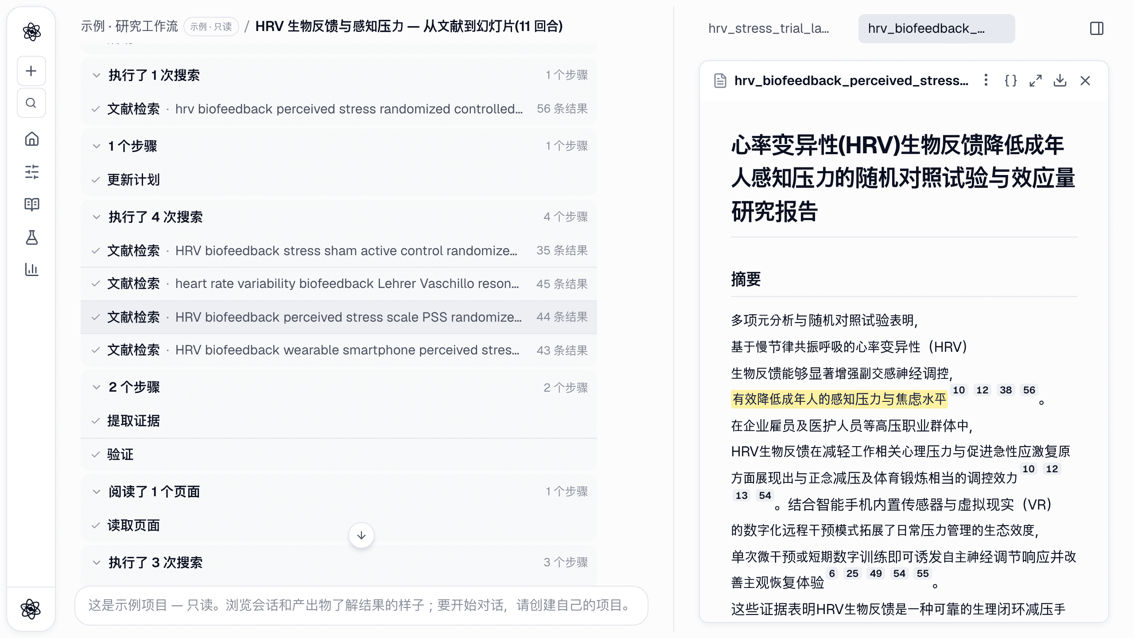The height and width of the screenshot is (638, 1134).
Task: Open the '提取证据' step
Action: 339,421
